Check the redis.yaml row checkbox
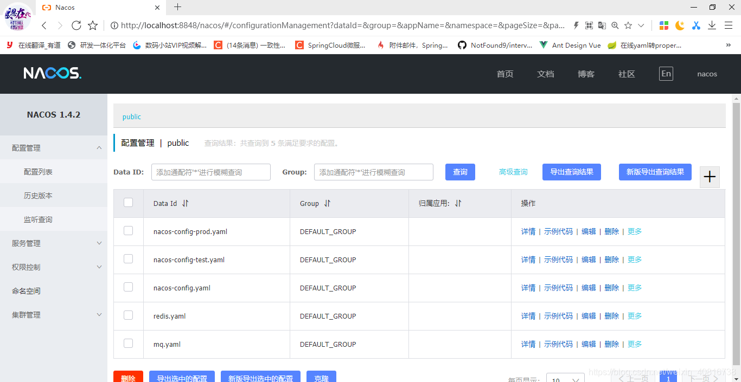Screen dimensions: 741x382 (x=129, y=315)
